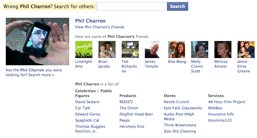
Task: Open Nita Wang photo with dog
Action: tap(177, 50)
